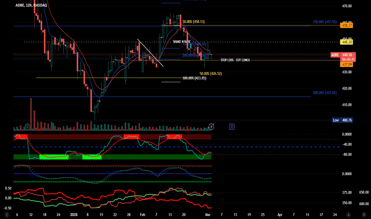Screen dimensions: 371x219
Task: Click the red ADBE last price tag
Action: [335, 55]
